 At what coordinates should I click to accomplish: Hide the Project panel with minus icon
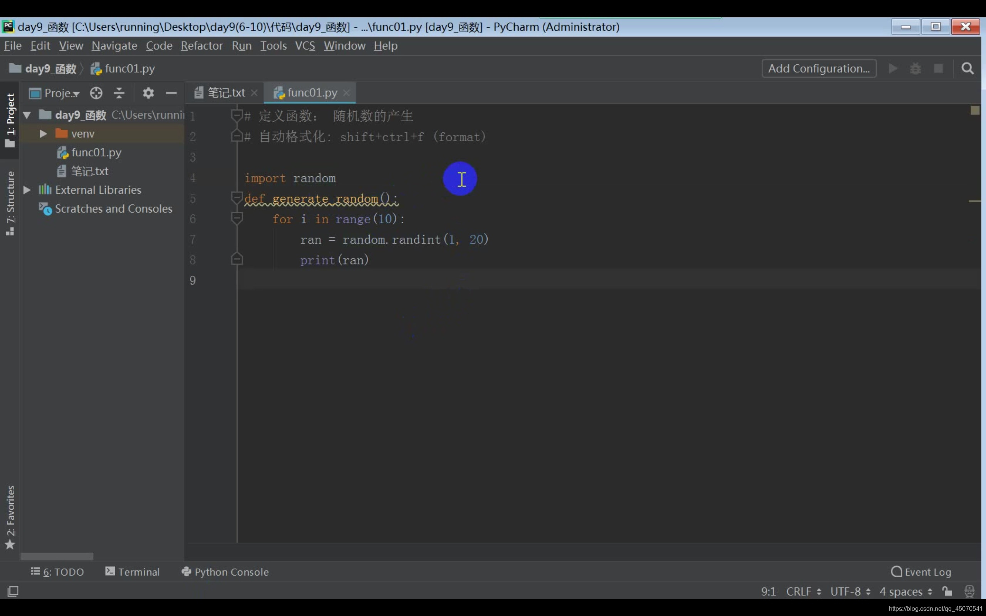(171, 93)
